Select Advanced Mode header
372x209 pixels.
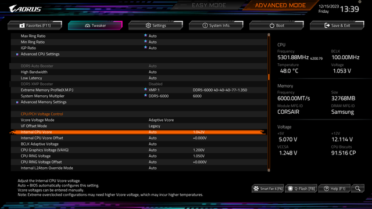pos(280,5)
